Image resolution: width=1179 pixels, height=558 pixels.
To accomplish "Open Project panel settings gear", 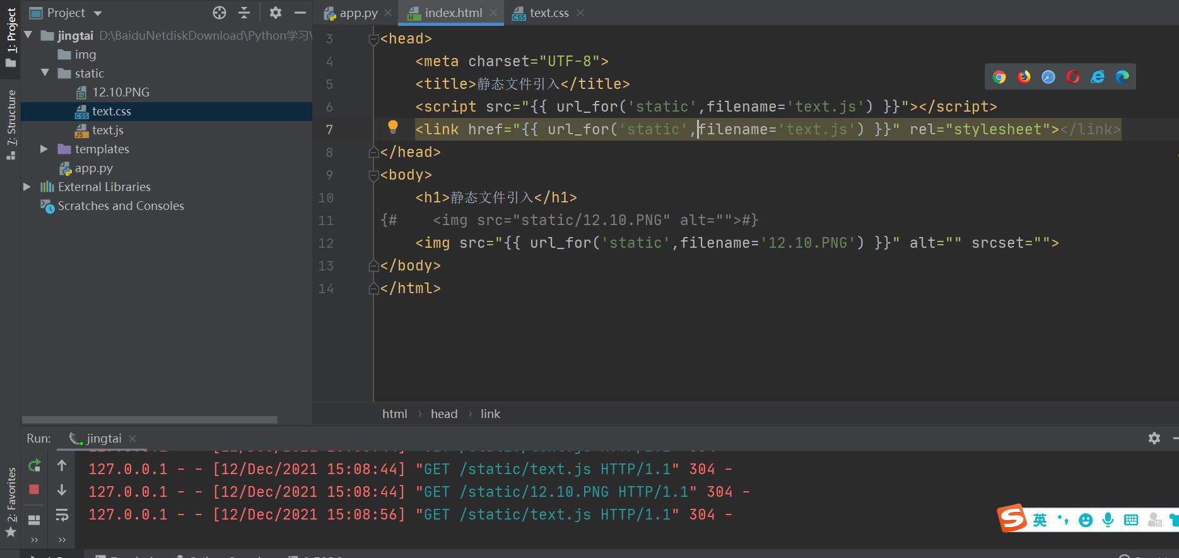I will pyautogui.click(x=276, y=13).
